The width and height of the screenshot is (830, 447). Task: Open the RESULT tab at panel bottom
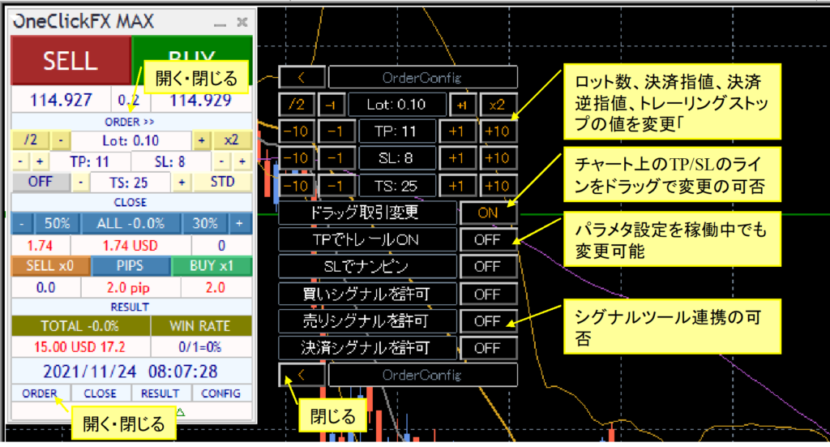[x=160, y=393]
